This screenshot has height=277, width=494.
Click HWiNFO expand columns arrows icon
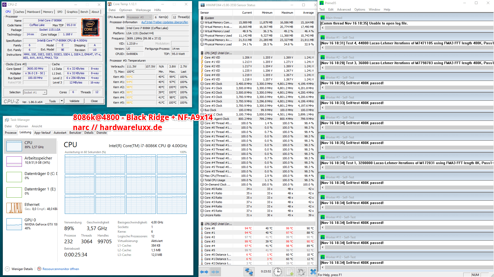coord(204,272)
